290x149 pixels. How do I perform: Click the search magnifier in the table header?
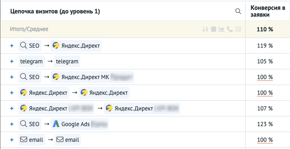pyautogui.click(x=238, y=11)
